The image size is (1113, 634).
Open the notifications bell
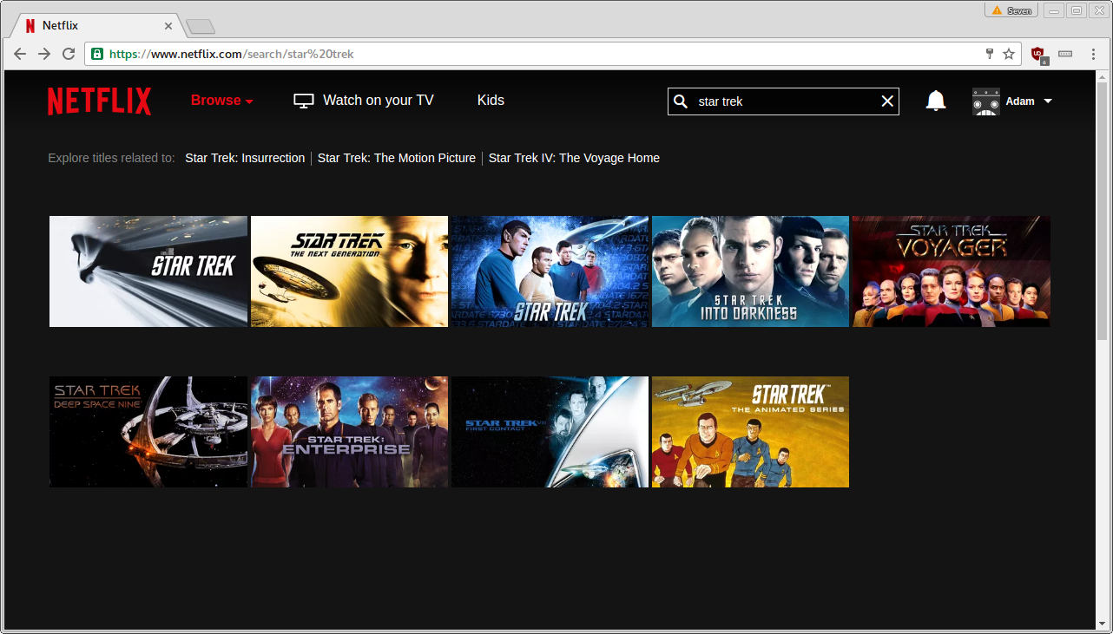pyautogui.click(x=936, y=101)
